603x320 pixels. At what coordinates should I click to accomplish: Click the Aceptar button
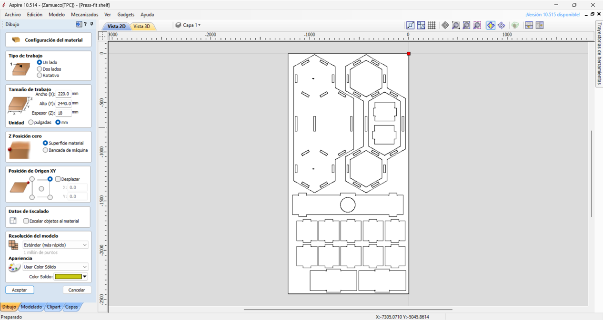coord(20,290)
